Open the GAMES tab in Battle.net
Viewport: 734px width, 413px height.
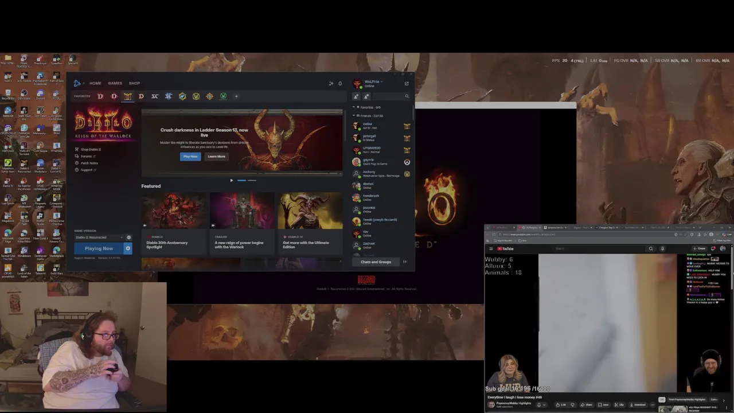coord(115,83)
